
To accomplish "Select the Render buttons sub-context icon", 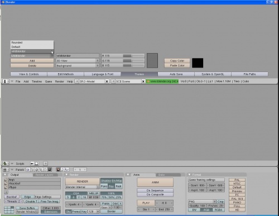I will click(58, 170).
